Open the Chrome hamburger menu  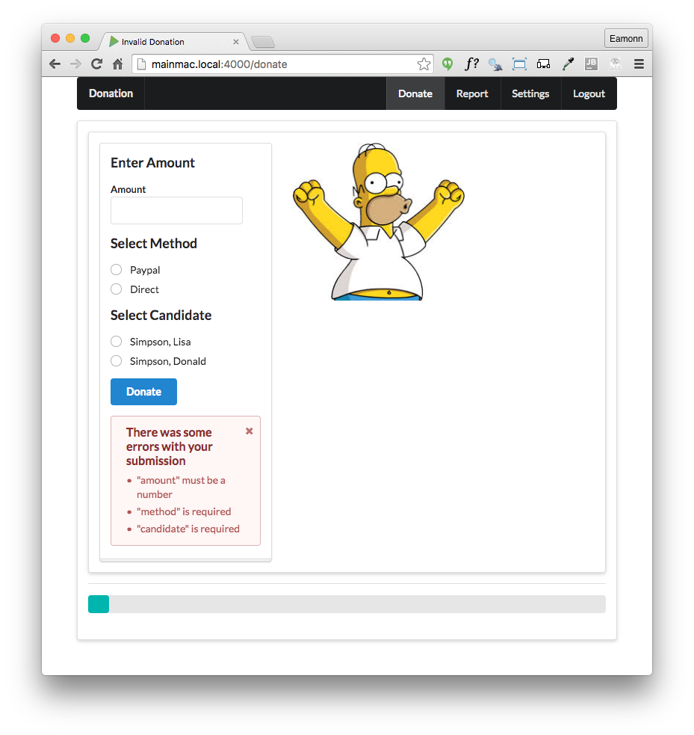pos(639,64)
